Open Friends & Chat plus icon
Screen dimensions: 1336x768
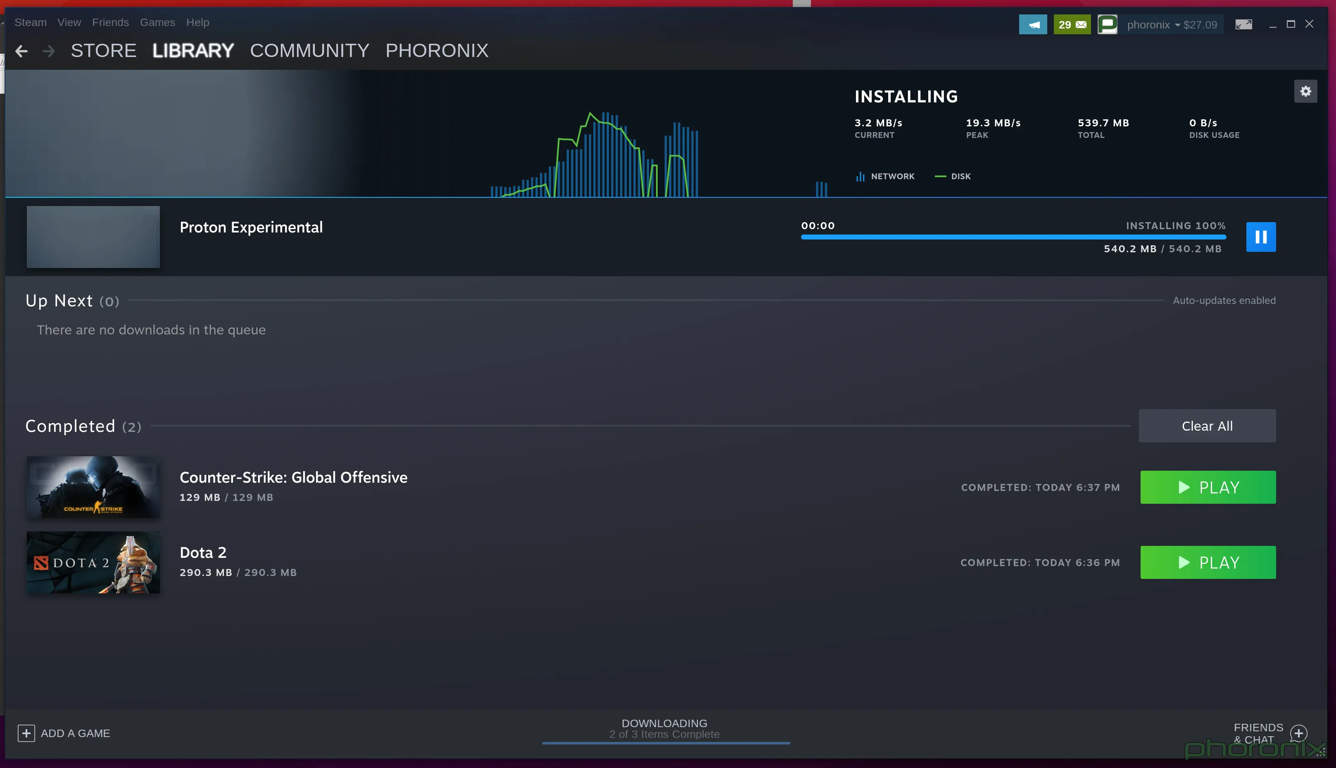coord(1298,732)
